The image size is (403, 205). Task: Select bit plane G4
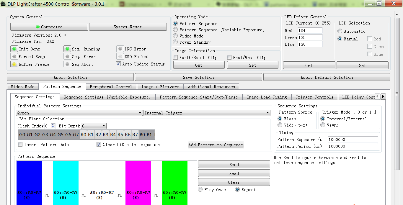(x=53, y=135)
